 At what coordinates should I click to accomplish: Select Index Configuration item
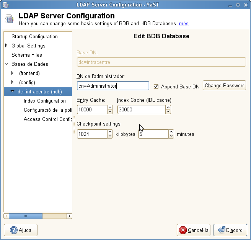[45, 101]
